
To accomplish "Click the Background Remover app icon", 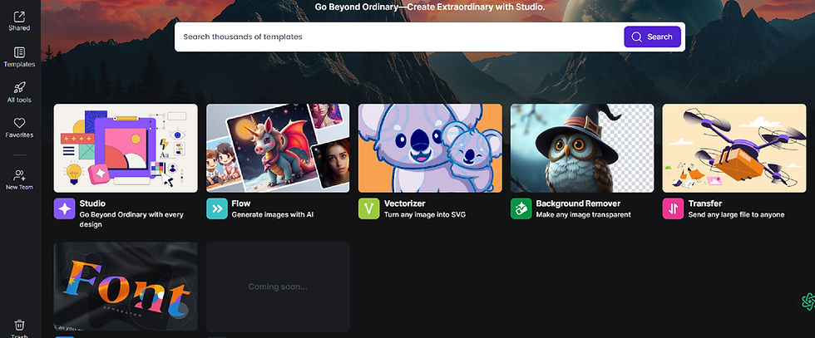I will click(x=521, y=208).
